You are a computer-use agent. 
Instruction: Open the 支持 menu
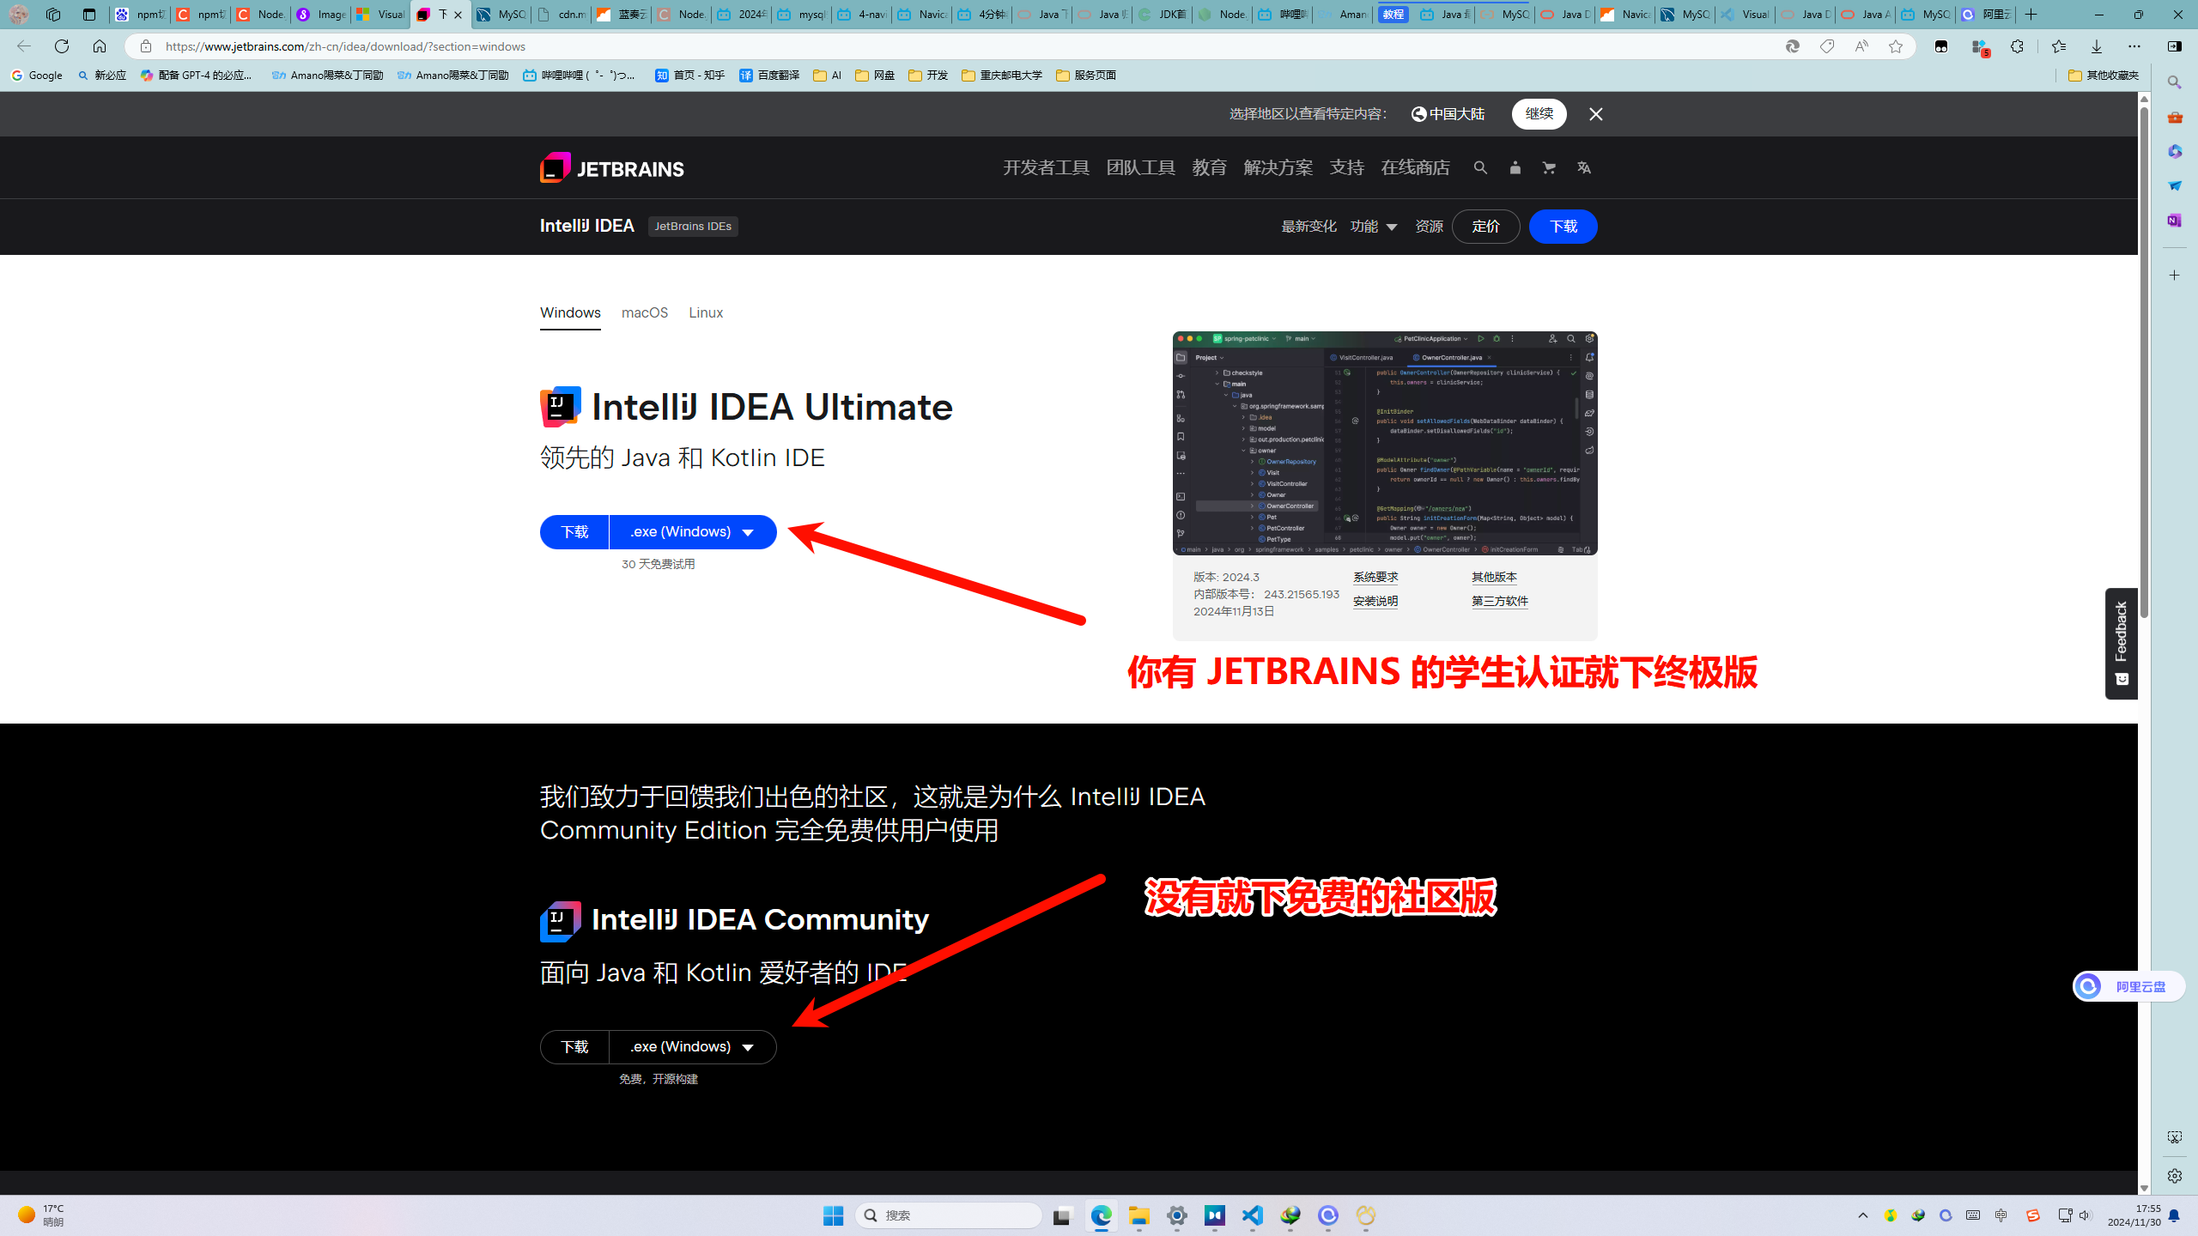click(x=1346, y=168)
